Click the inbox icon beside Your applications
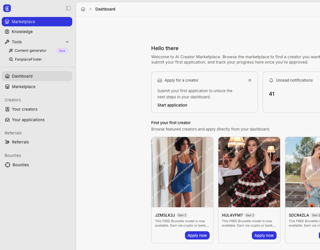 tap(7, 120)
